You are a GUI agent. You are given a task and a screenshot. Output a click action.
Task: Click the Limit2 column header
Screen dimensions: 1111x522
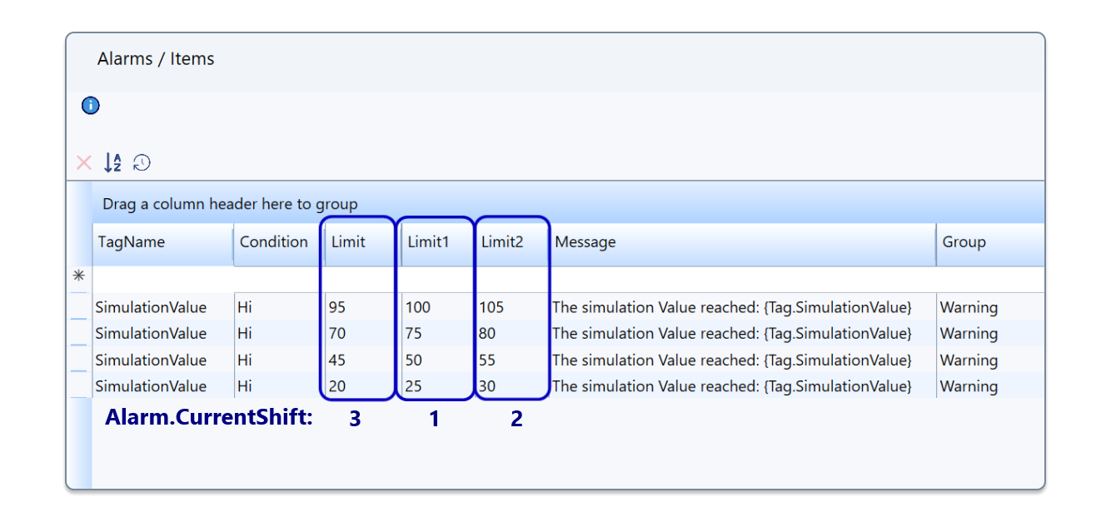pyautogui.click(x=502, y=242)
